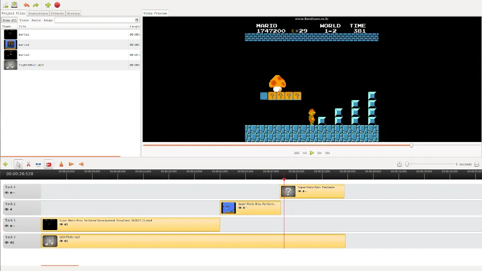Open the History tab
Viewport: 482px width, 271px height.
click(73, 13)
